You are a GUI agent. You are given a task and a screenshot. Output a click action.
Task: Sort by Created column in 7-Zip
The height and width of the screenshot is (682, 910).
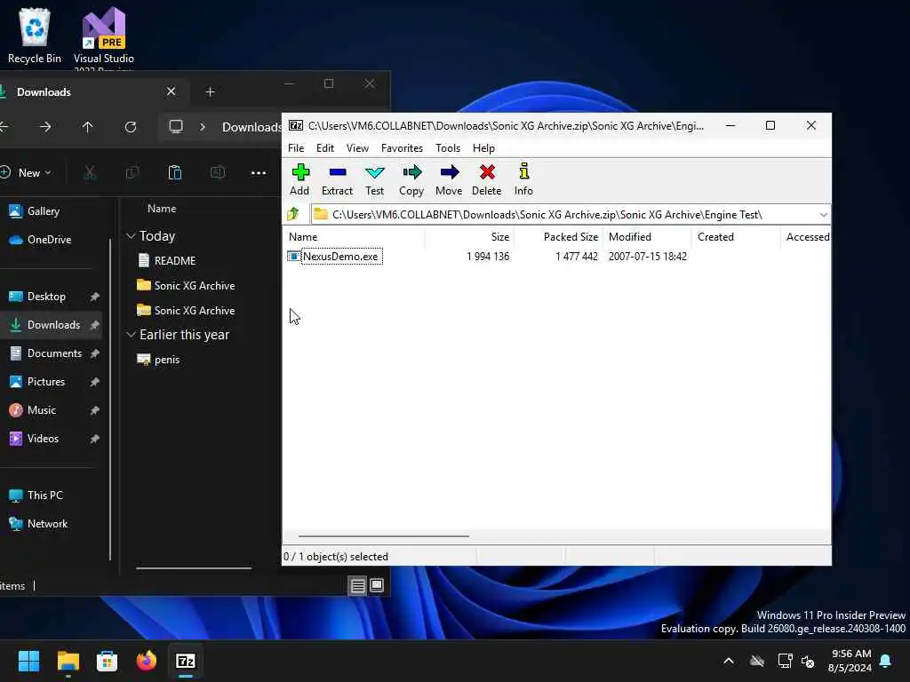[737, 236]
